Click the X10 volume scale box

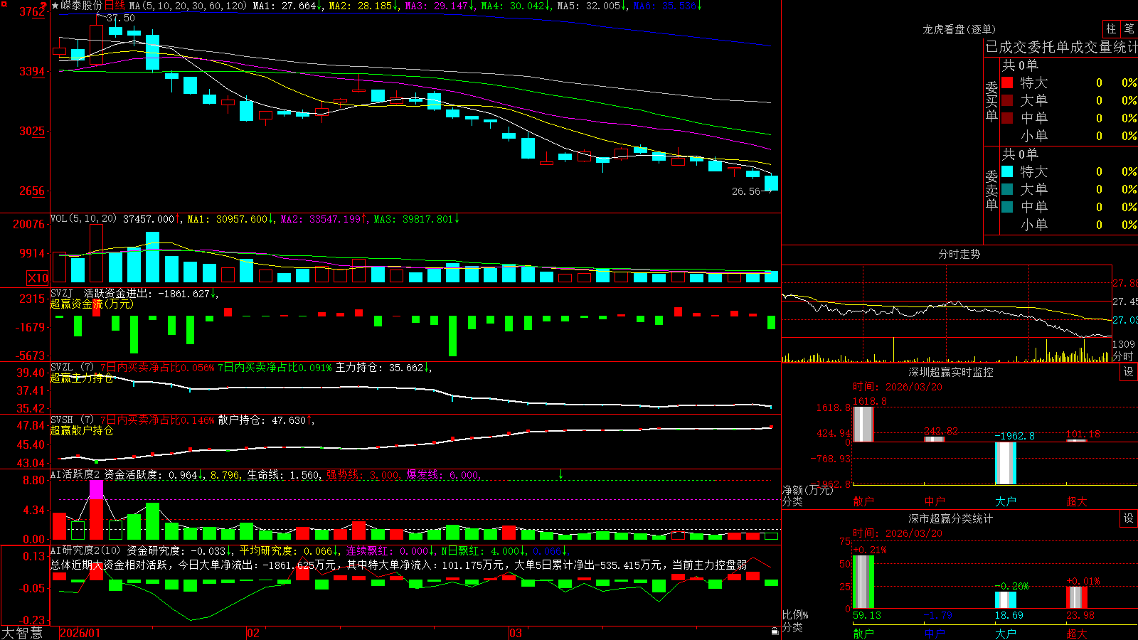38,278
